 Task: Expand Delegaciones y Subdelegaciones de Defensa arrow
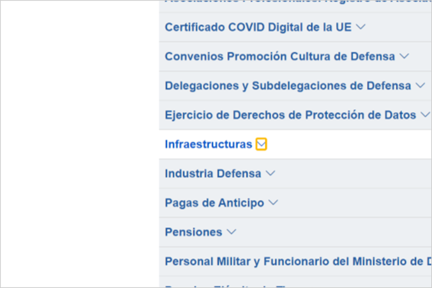pyautogui.click(x=420, y=86)
